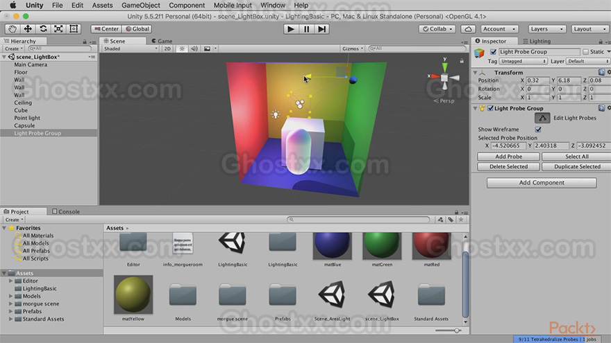Click Select All button
This screenshot has width=611, height=343.
[x=577, y=157]
